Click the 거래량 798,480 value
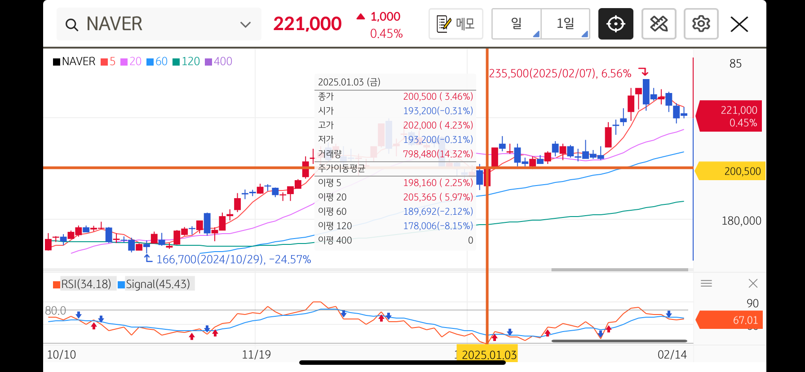 [438, 154]
